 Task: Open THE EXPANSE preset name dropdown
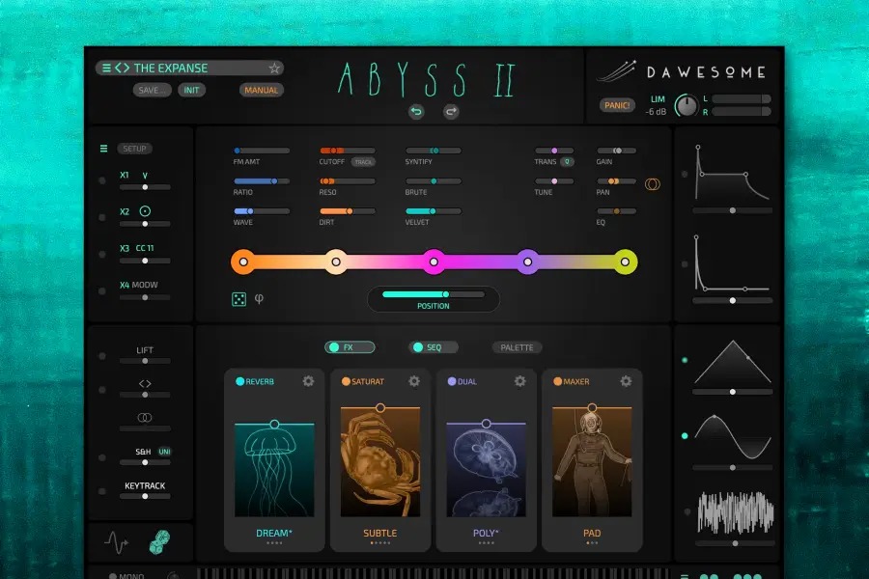point(171,69)
